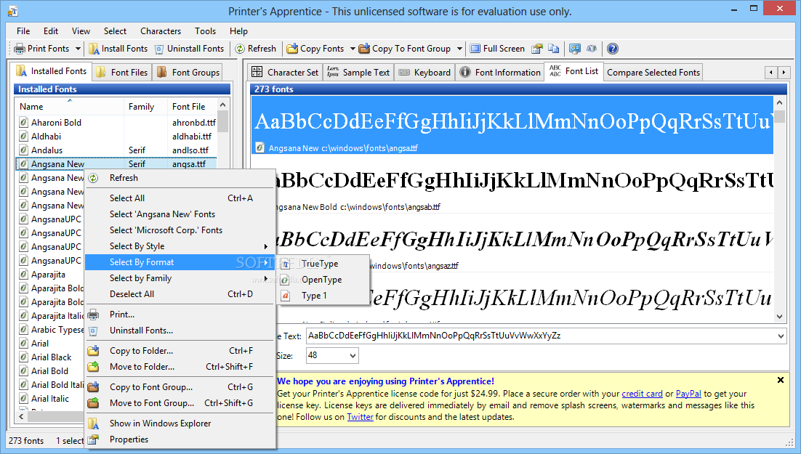Screen dimensions: 801x454
Task: Open the sample text combo box dropdown
Action: pos(781,336)
